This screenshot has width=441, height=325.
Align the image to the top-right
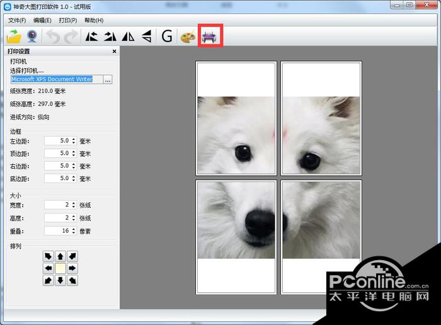coord(72,256)
